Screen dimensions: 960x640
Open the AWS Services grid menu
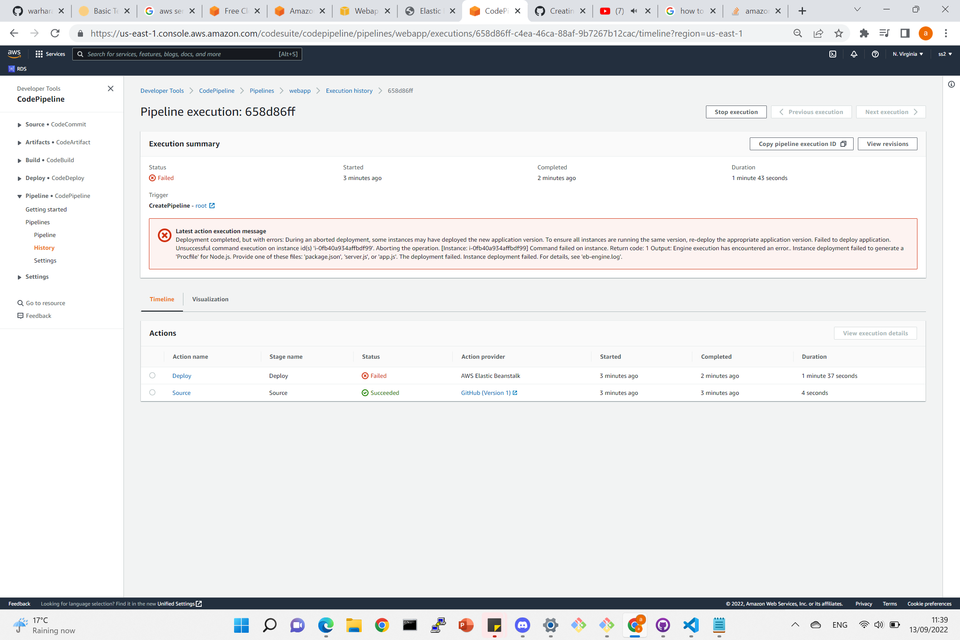(x=40, y=54)
